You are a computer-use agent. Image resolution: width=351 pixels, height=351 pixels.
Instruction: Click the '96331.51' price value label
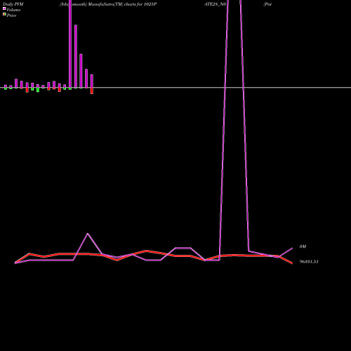[x=309, y=262]
